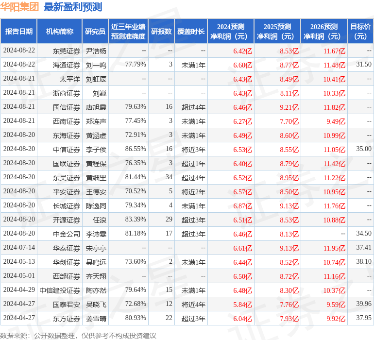Click target price 37.41
374x340 pixels.
pos(364,247)
